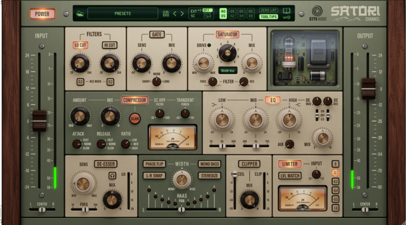The height and width of the screenshot is (225, 406).
Task: Click the clipper CEIL slider handle
Action: click(x=234, y=174)
